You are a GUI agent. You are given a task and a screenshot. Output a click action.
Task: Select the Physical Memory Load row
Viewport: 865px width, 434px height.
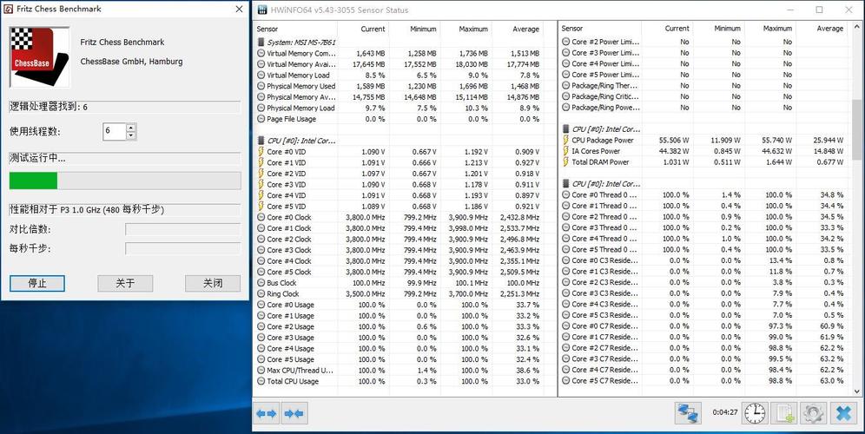coord(399,108)
